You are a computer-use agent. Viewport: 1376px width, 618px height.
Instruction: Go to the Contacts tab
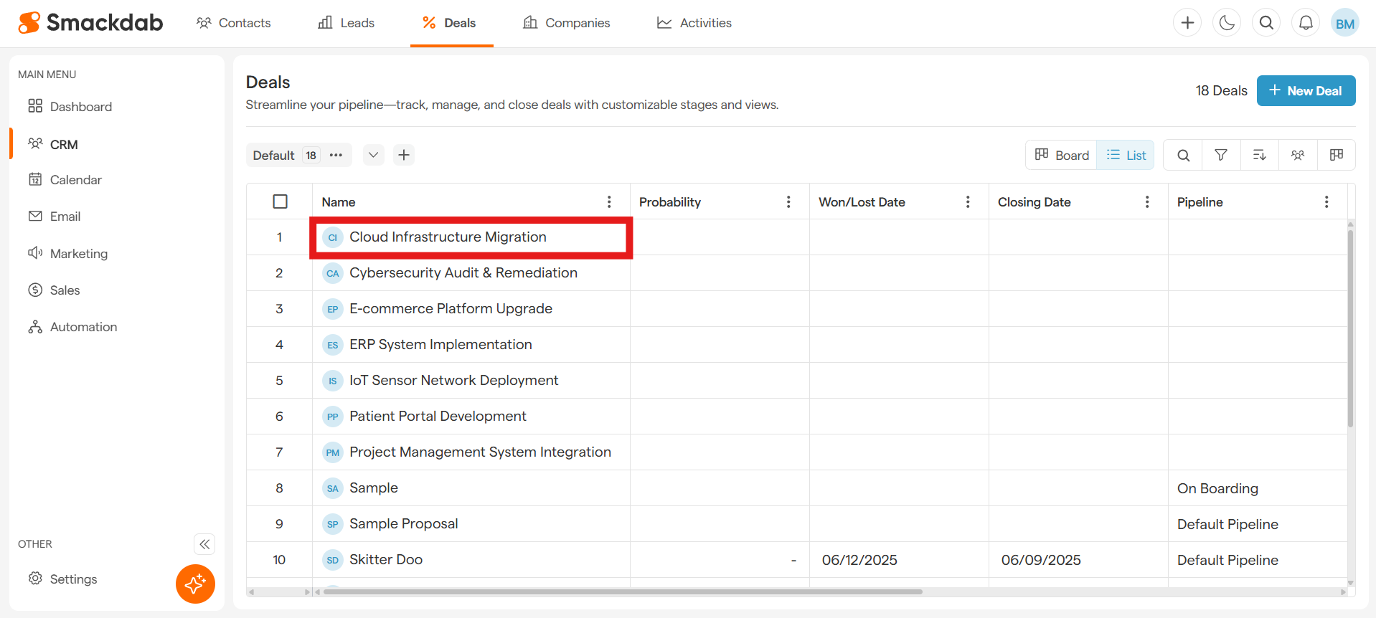[234, 23]
